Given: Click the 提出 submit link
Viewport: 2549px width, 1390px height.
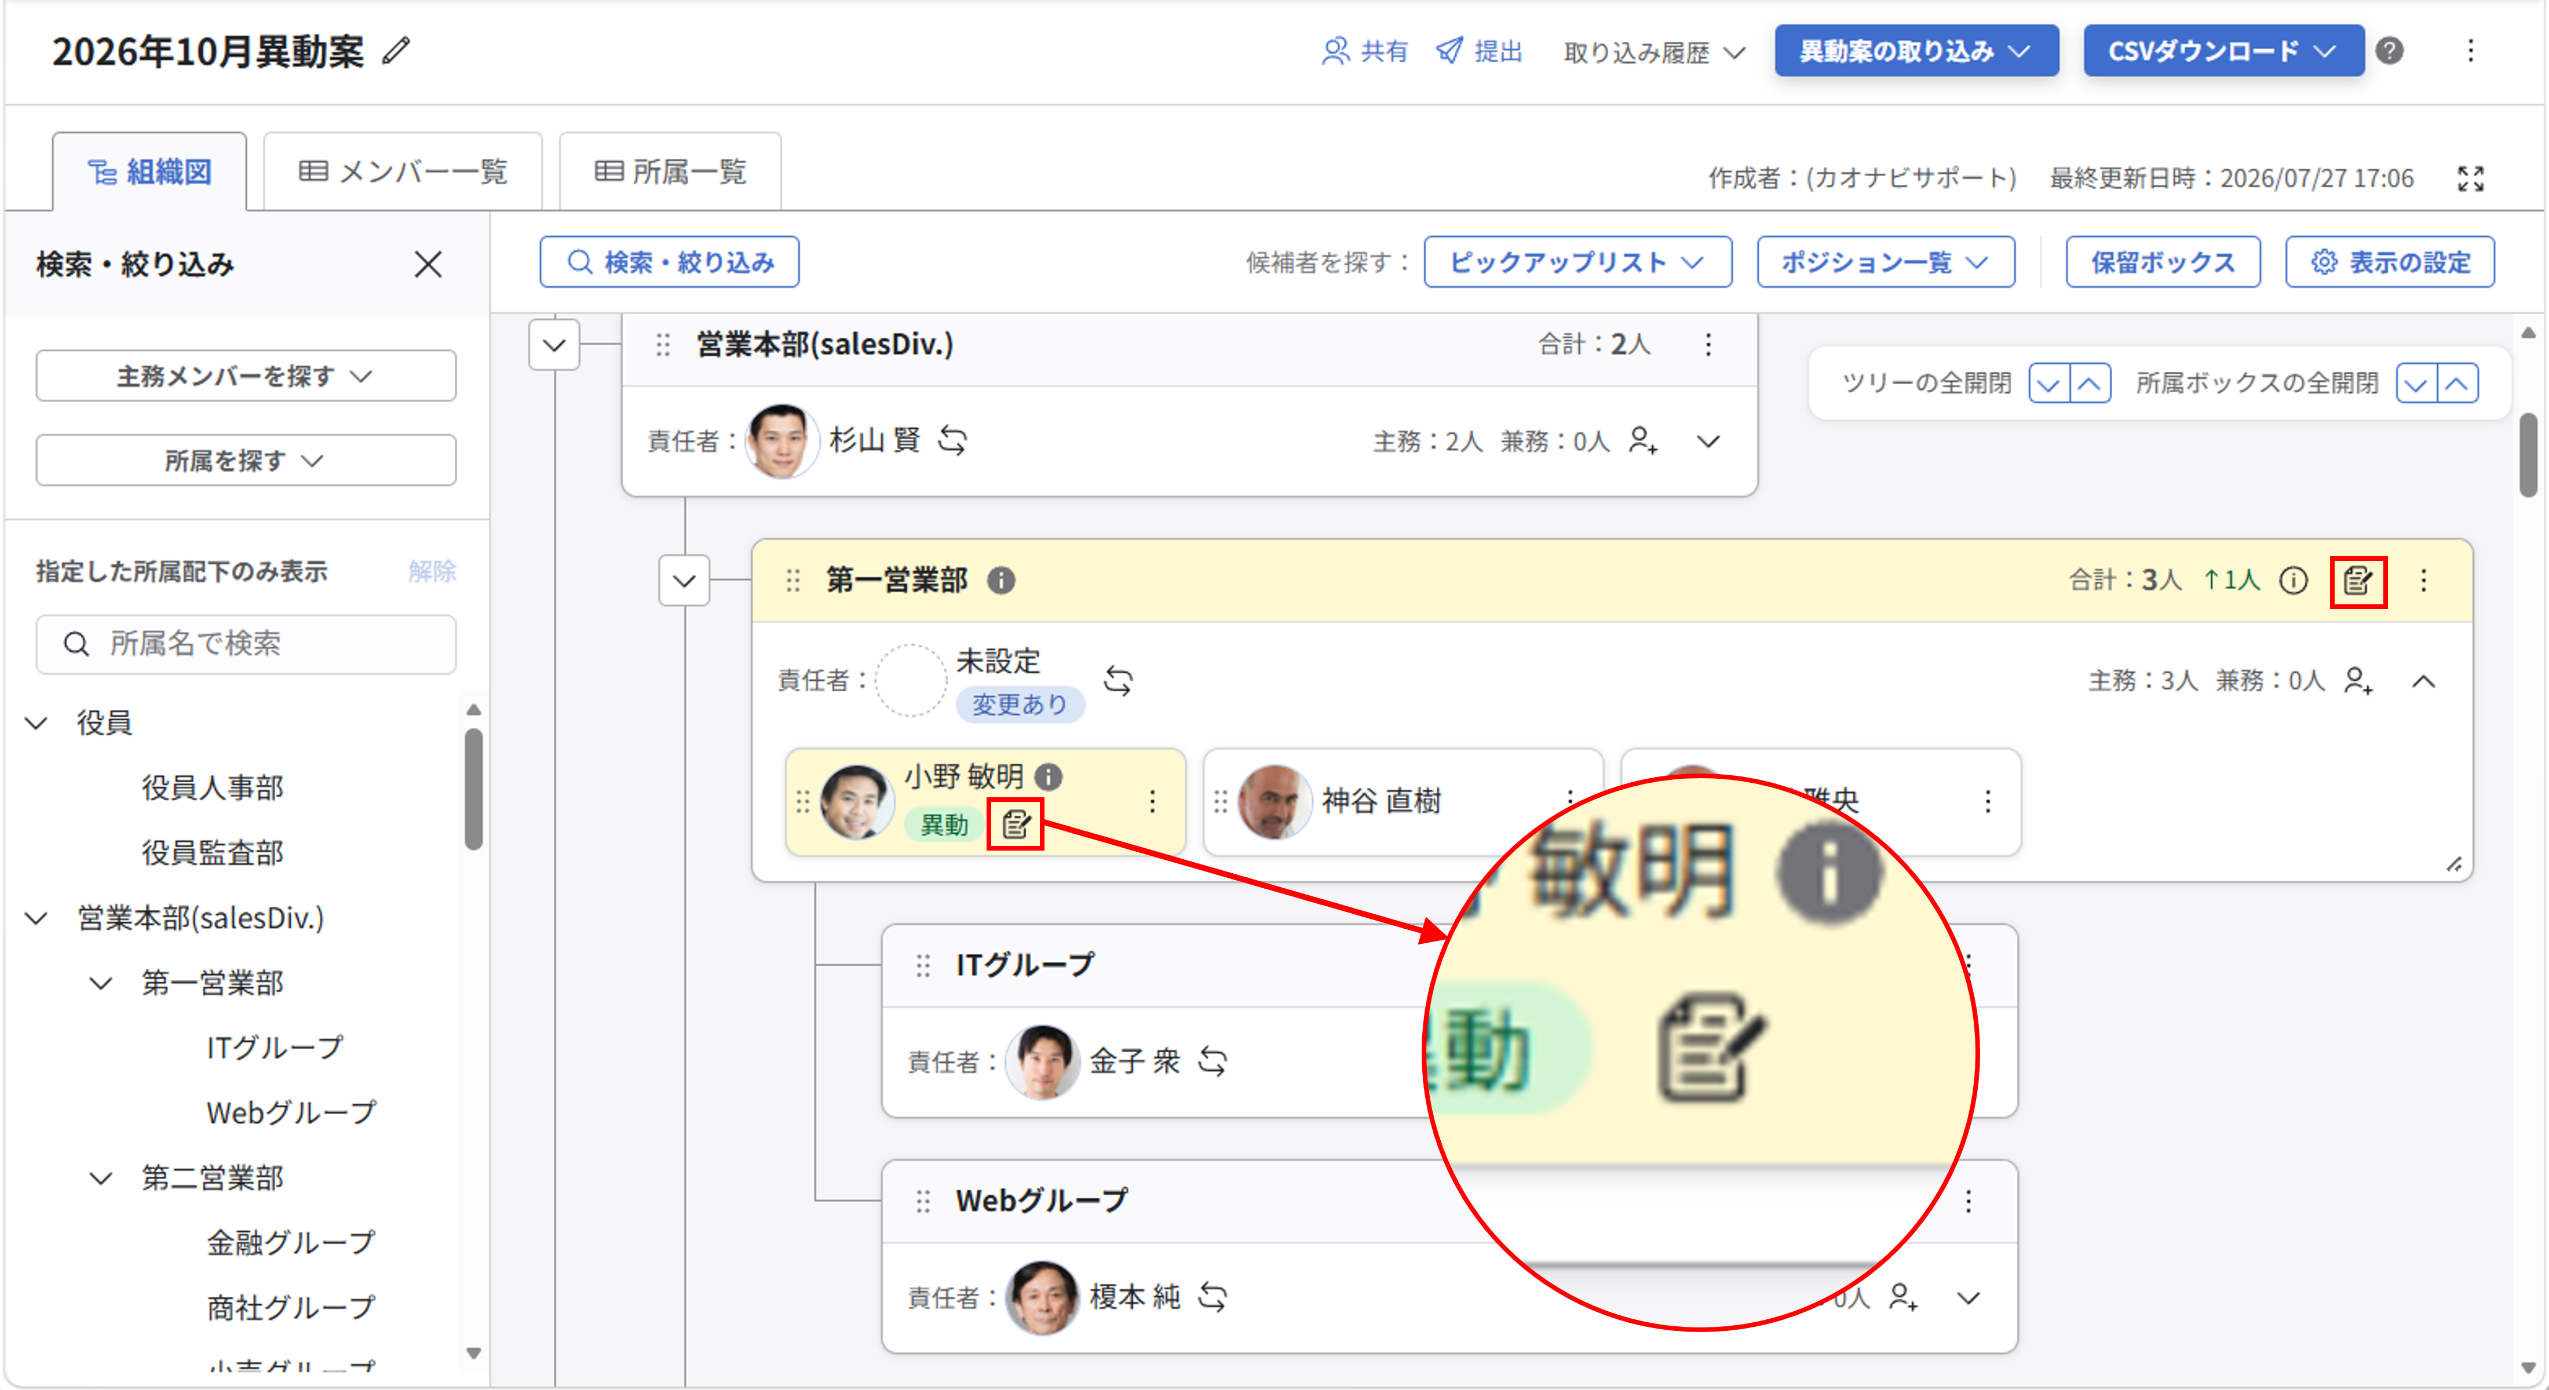Looking at the screenshot, I should click(1480, 52).
